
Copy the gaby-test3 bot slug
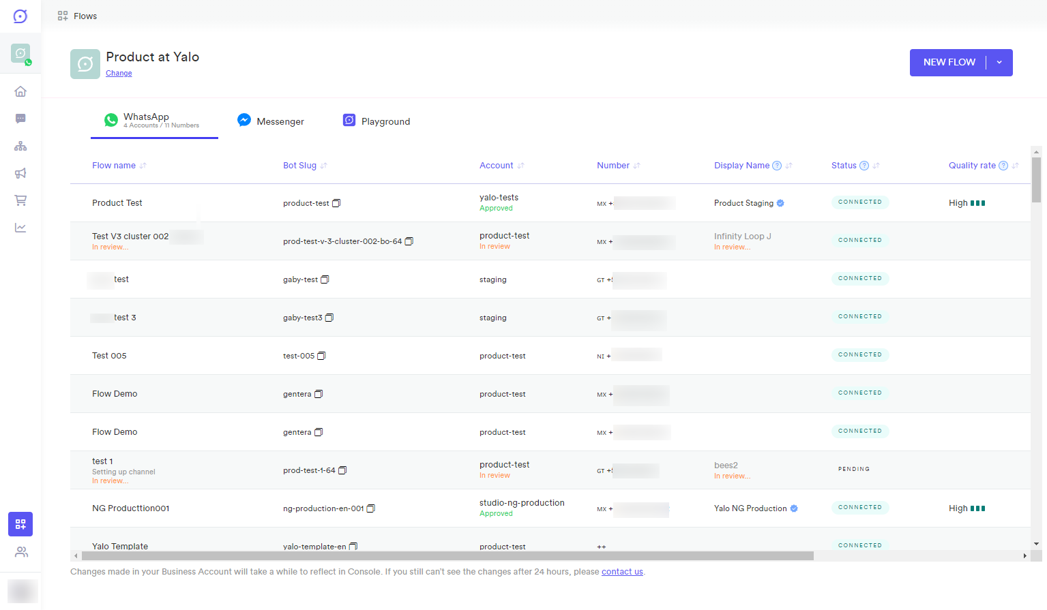[x=329, y=318]
